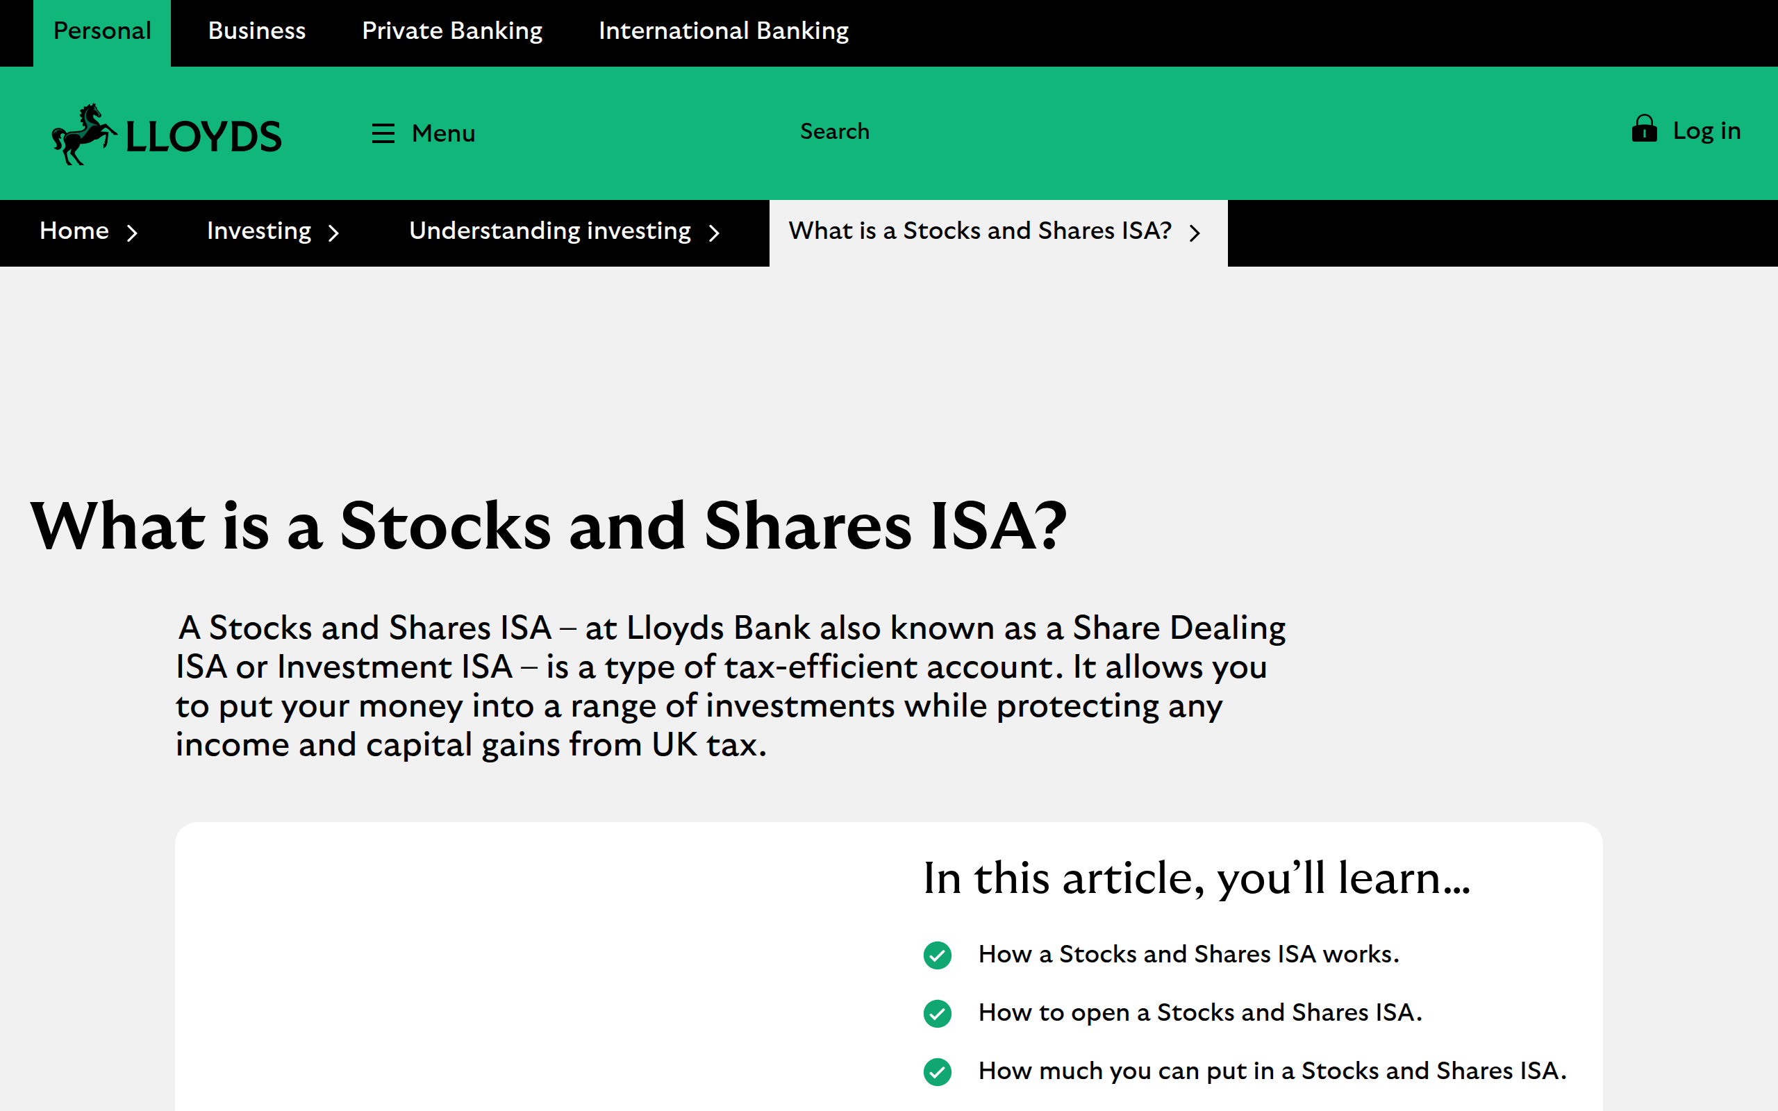This screenshot has height=1111, width=1778.
Task: Open the hamburger Menu icon
Action: pos(383,134)
